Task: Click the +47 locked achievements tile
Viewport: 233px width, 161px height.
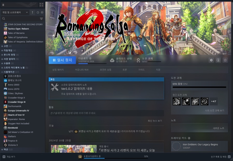Action: pyautogui.click(x=213, y=101)
